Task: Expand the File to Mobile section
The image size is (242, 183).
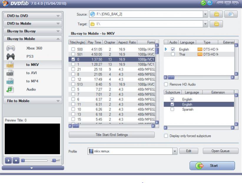Action: click(33, 101)
